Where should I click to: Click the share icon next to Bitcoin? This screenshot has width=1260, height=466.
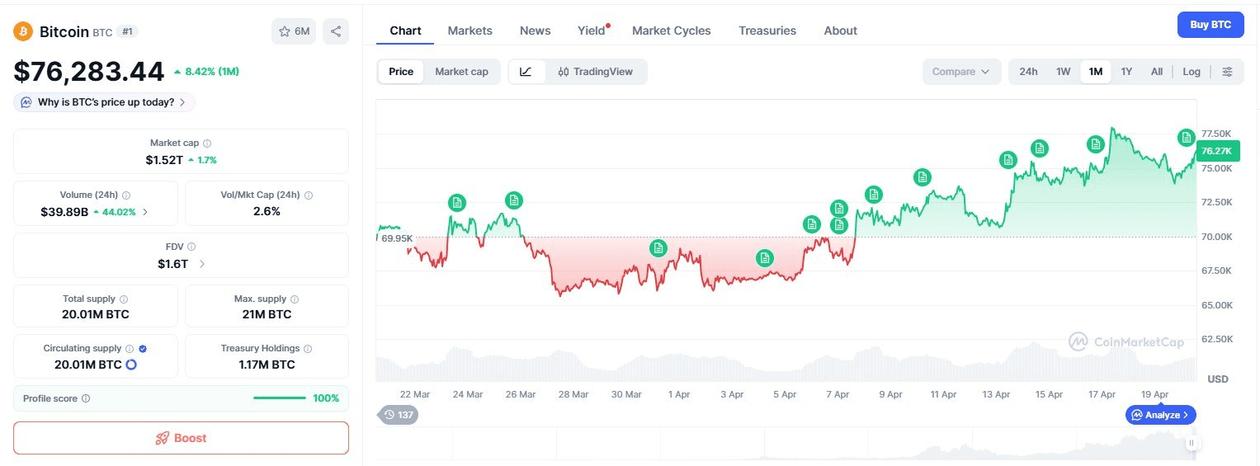coord(336,31)
